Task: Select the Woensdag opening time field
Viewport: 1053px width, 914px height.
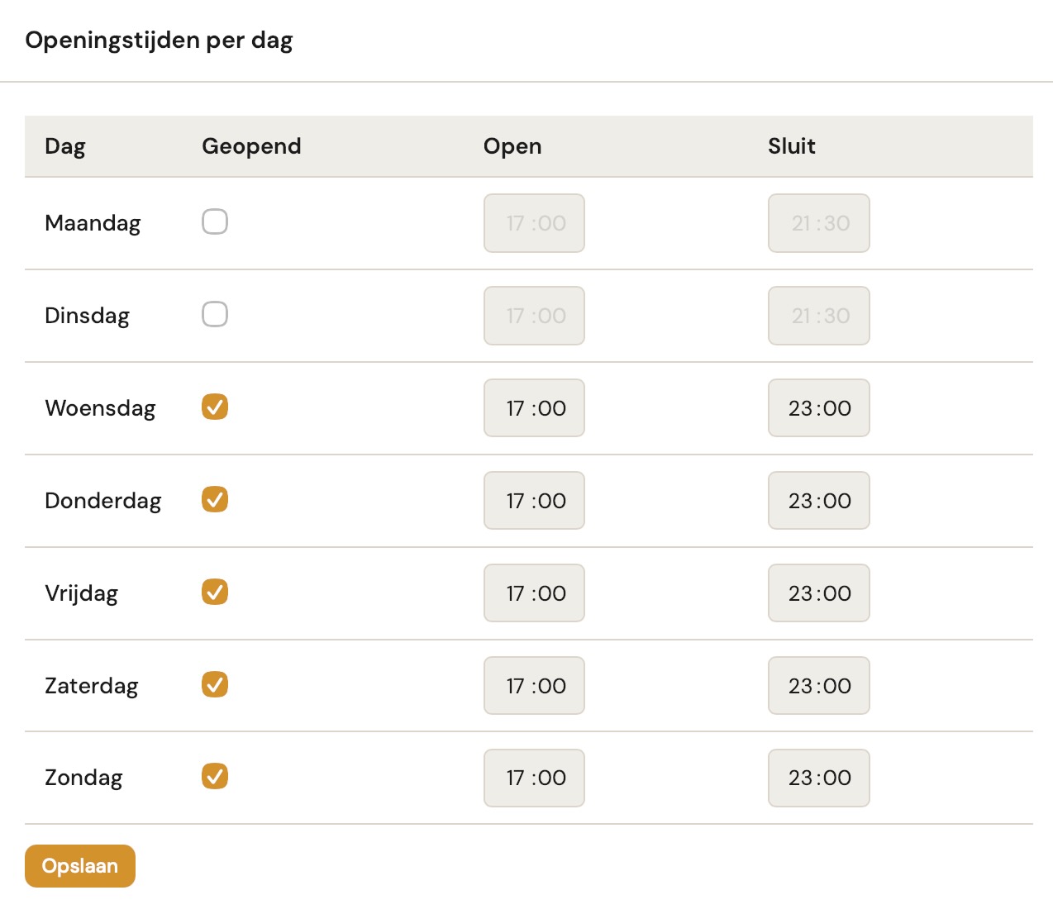Action: 534,407
